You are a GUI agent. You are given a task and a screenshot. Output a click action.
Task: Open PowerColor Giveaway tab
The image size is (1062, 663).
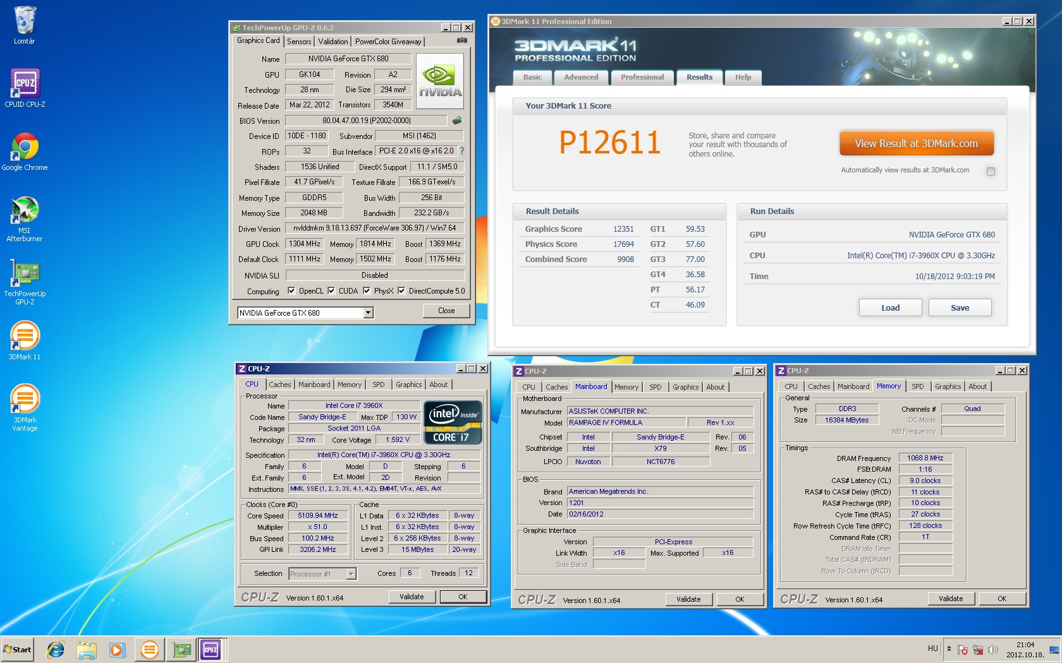[x=388, y=42]
